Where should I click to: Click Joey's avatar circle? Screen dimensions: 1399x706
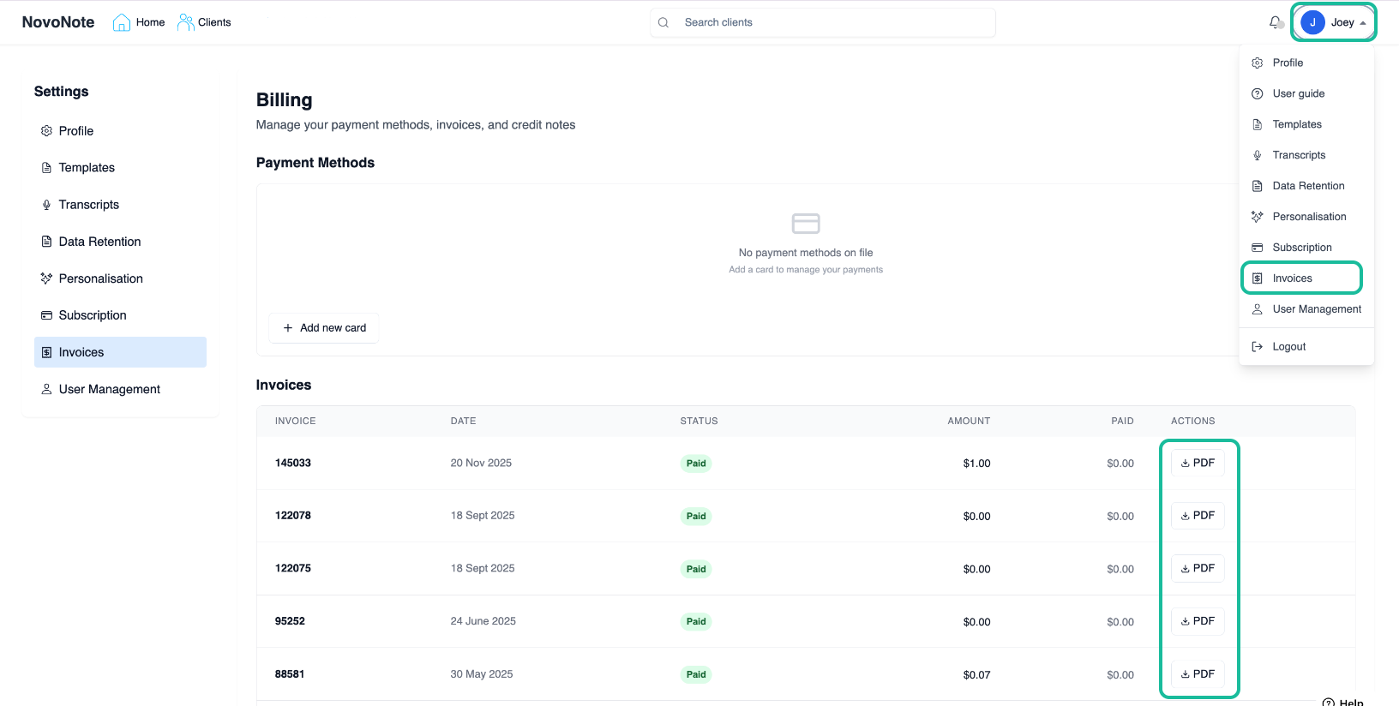pos(1312,22)
